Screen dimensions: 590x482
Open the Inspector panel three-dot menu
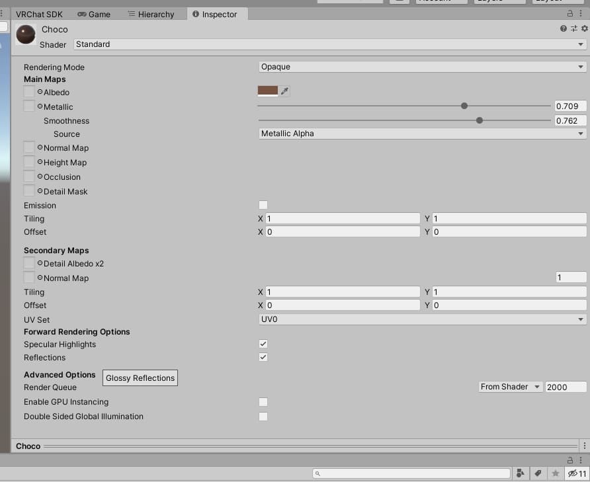[581, 13]
